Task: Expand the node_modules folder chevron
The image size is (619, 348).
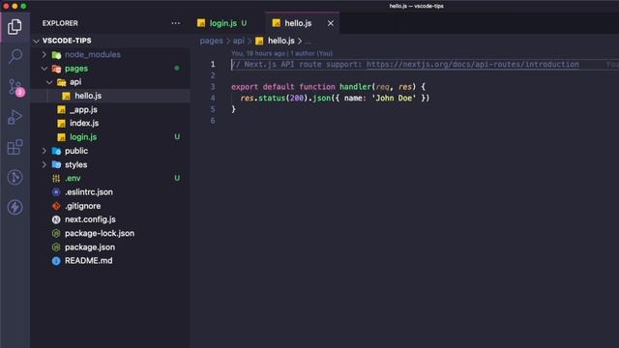Action: pos(44,54)
